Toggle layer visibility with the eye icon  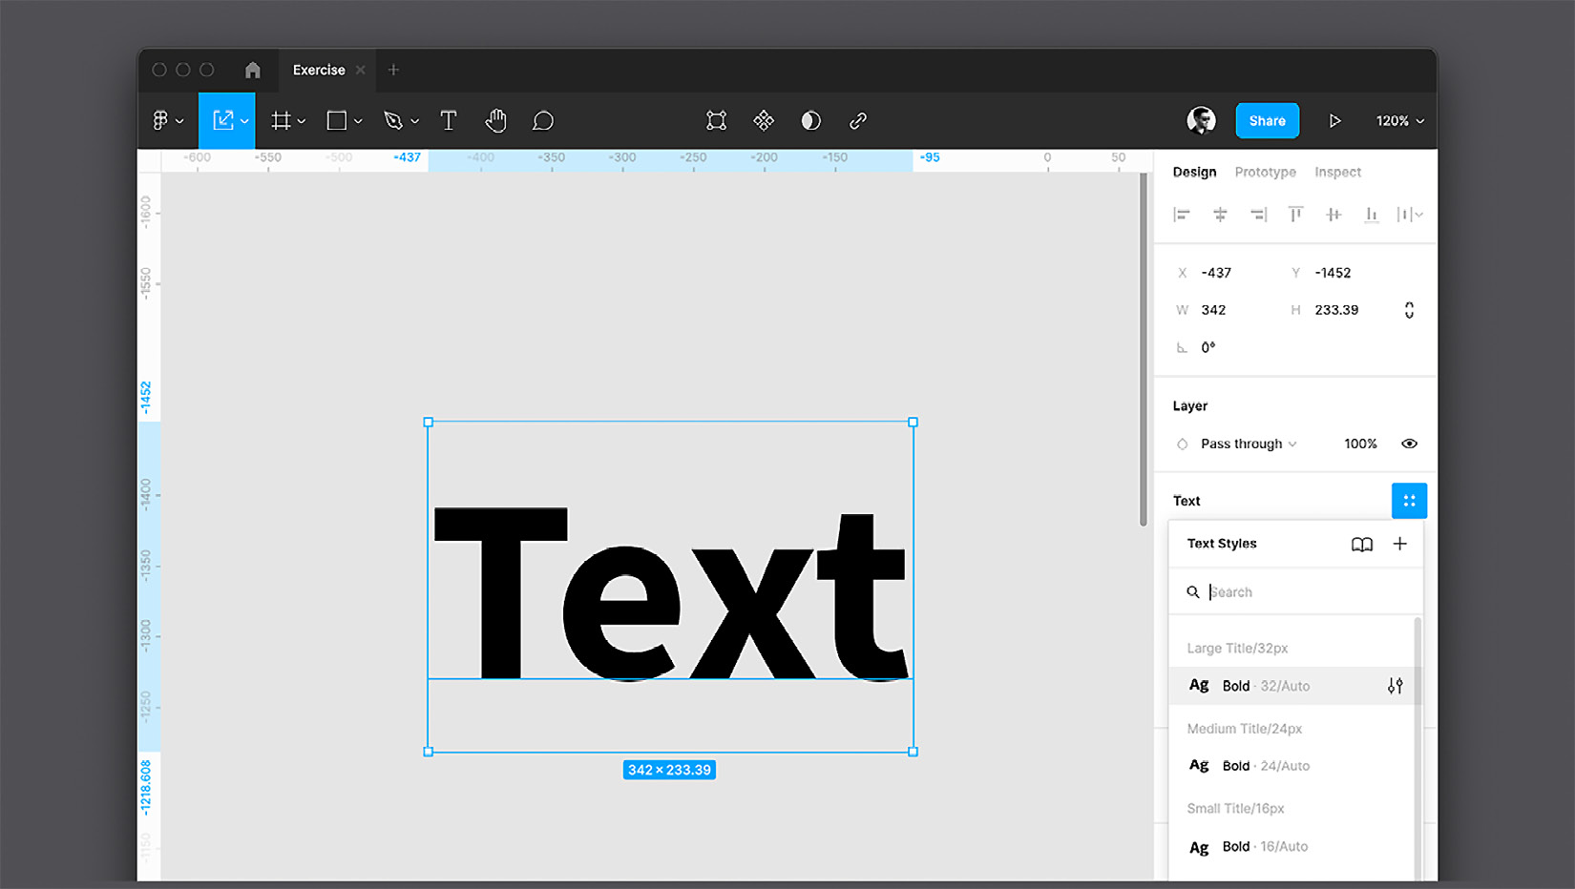pos(1410,443)
